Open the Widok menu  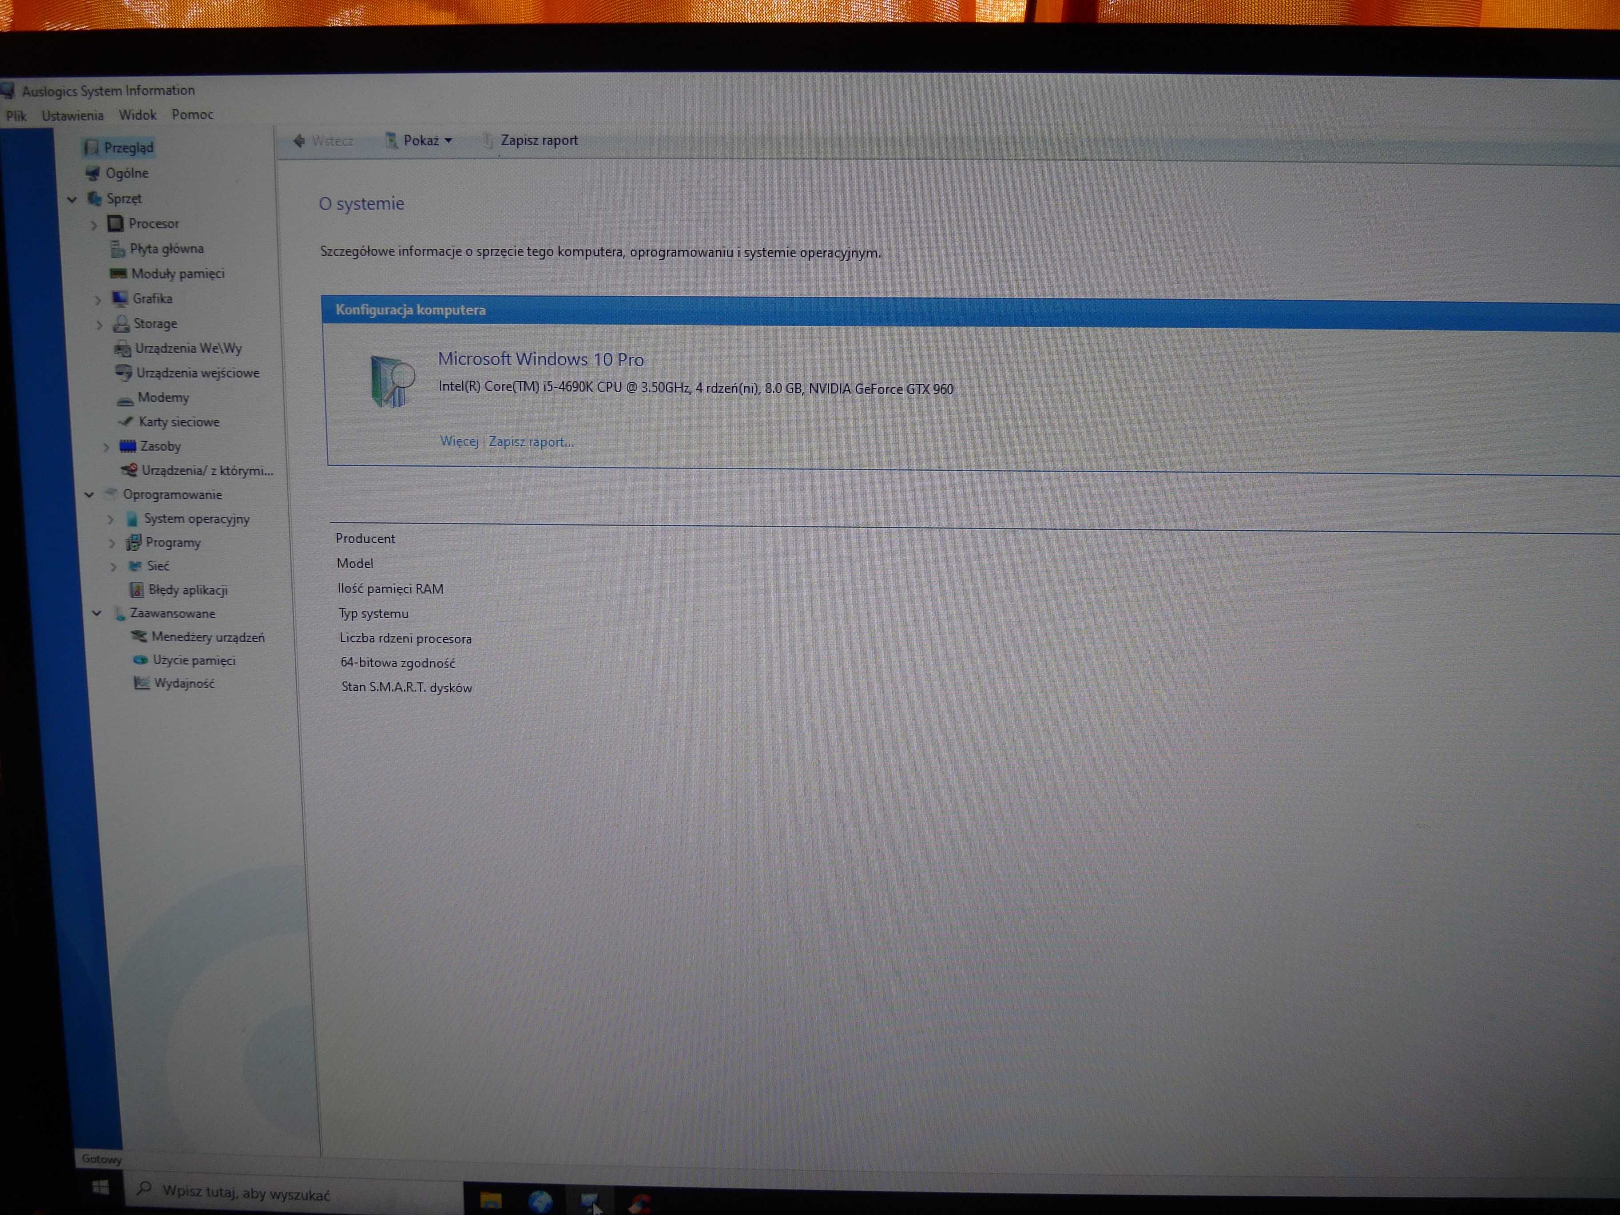click(138, 115)
